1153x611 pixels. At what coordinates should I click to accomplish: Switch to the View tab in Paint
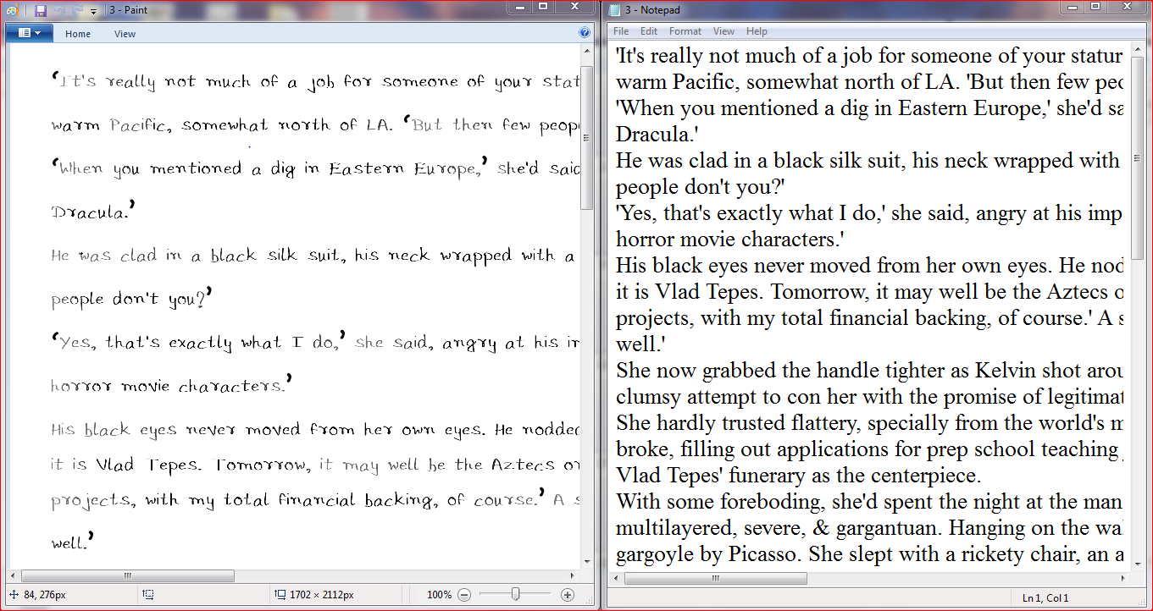pyautogui.click(x=125, y=34)
